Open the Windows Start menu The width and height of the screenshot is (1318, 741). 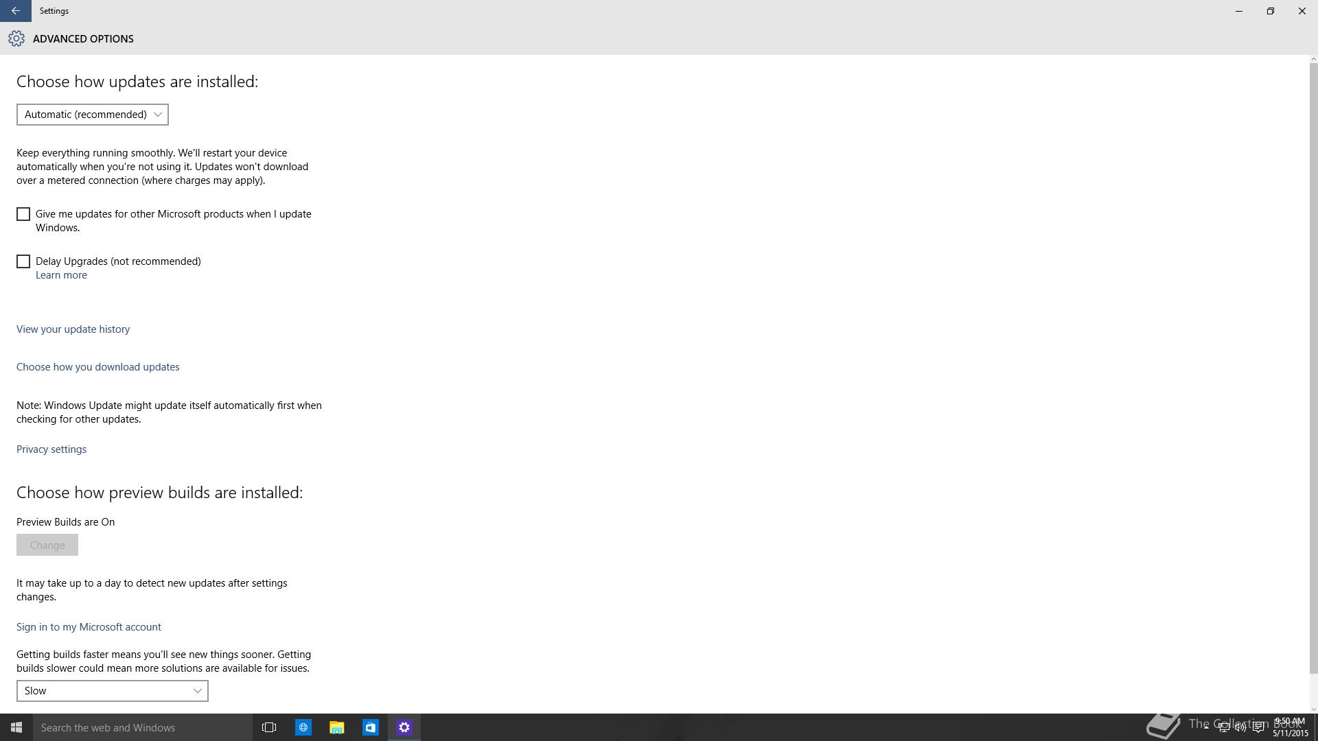[16, 727]
